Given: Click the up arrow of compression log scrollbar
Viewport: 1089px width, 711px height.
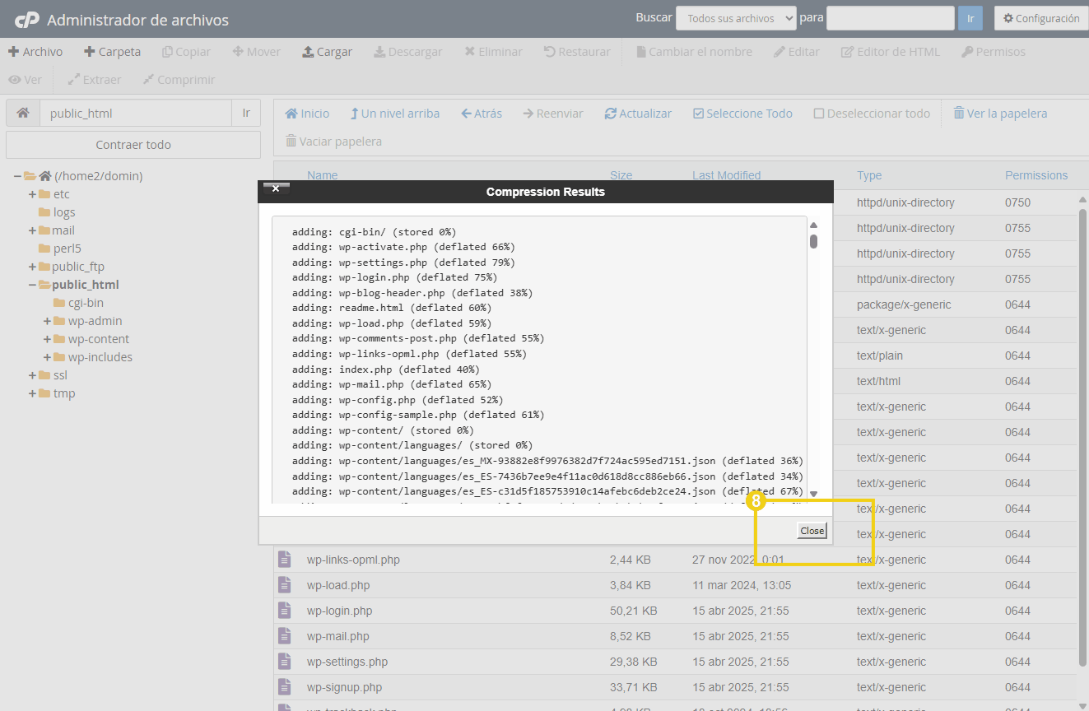Looking at the screenshot, I should (x=813, y=225).
